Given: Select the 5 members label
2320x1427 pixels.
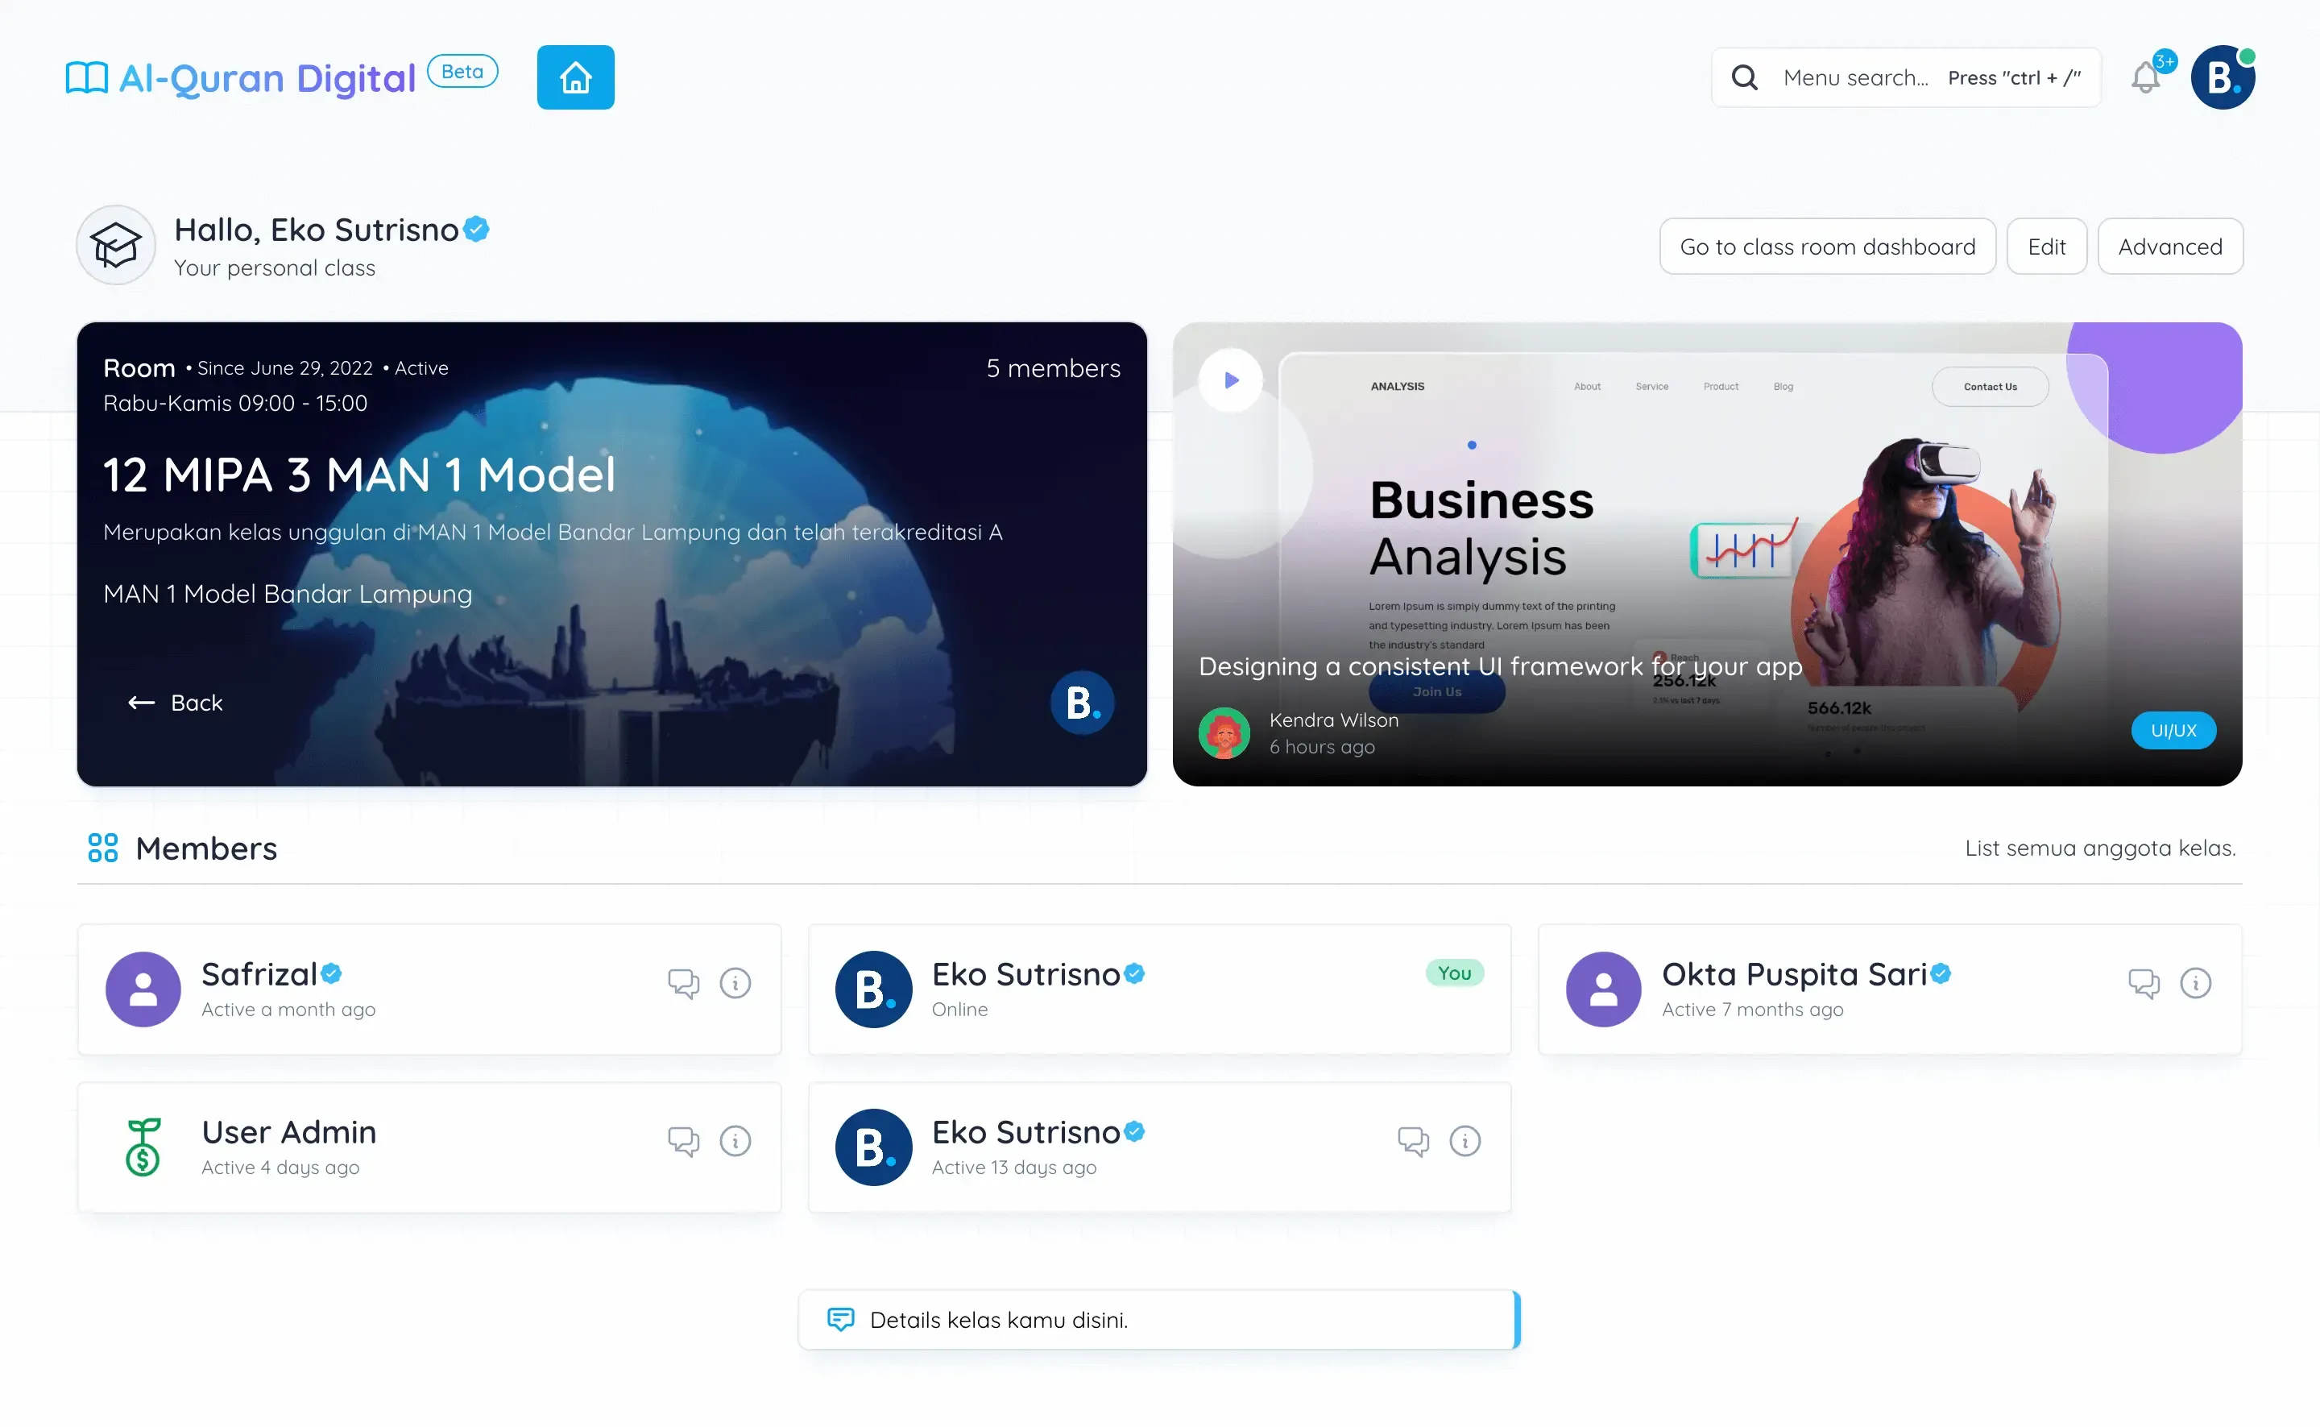Looking at the screenshot, I should [1053, 368].
